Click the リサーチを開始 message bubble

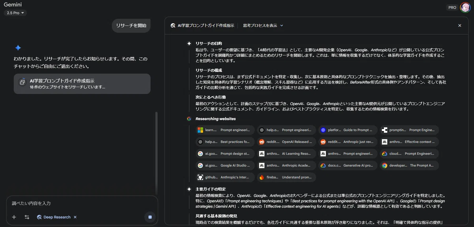tap(131, 26)
